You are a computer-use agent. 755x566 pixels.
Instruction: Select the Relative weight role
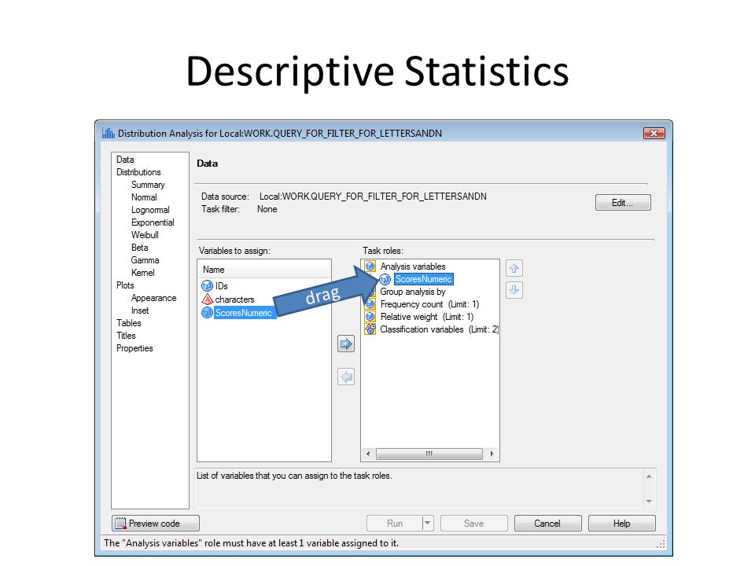(426, 317)
